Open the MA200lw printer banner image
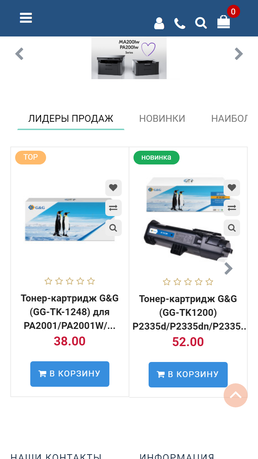Viewport: 258px width, 459px height. pos(129,58)
